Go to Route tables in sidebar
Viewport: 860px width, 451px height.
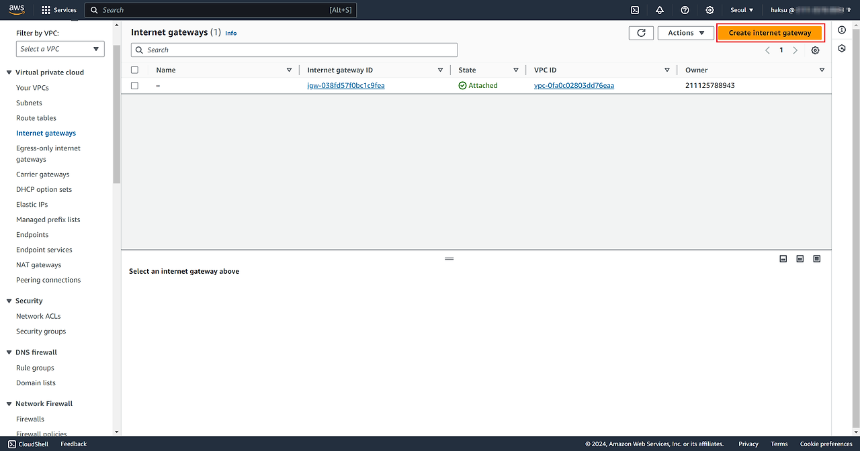coord(36,118)
